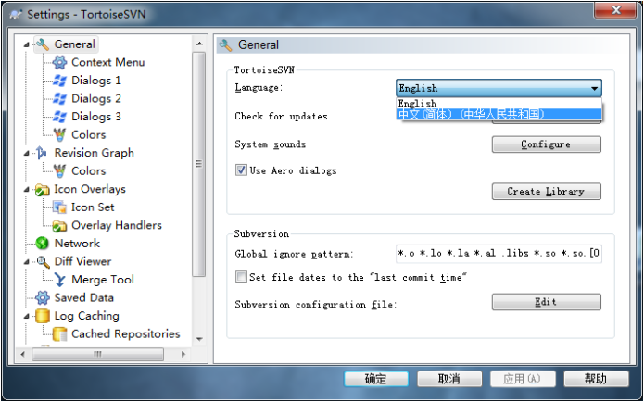
Task: Click the Colors icon under General
Action: pos(59,134)
